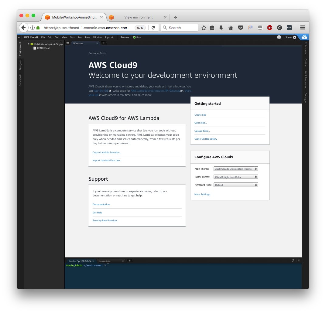This screenshot has width=326, height=313.
Task: Click the green Run play icon
Action: coord(134,37)
